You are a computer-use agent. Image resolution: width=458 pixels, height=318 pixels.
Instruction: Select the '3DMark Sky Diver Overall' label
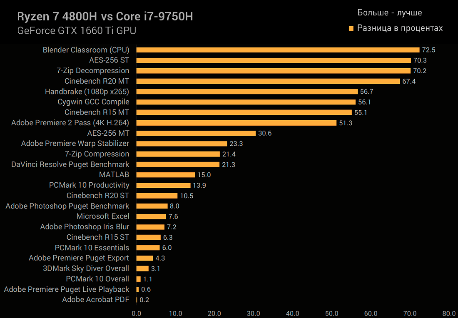tap(86, 268)
